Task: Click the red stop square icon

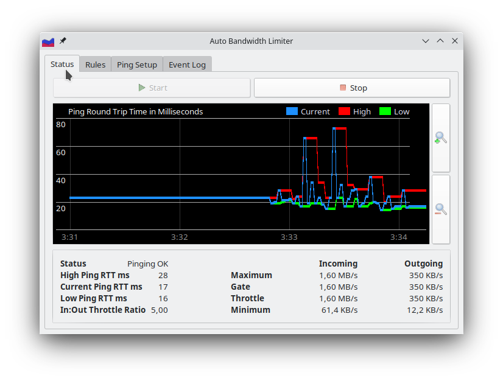Action: tap(343, 87)
